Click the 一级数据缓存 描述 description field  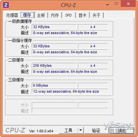(70, 33)
